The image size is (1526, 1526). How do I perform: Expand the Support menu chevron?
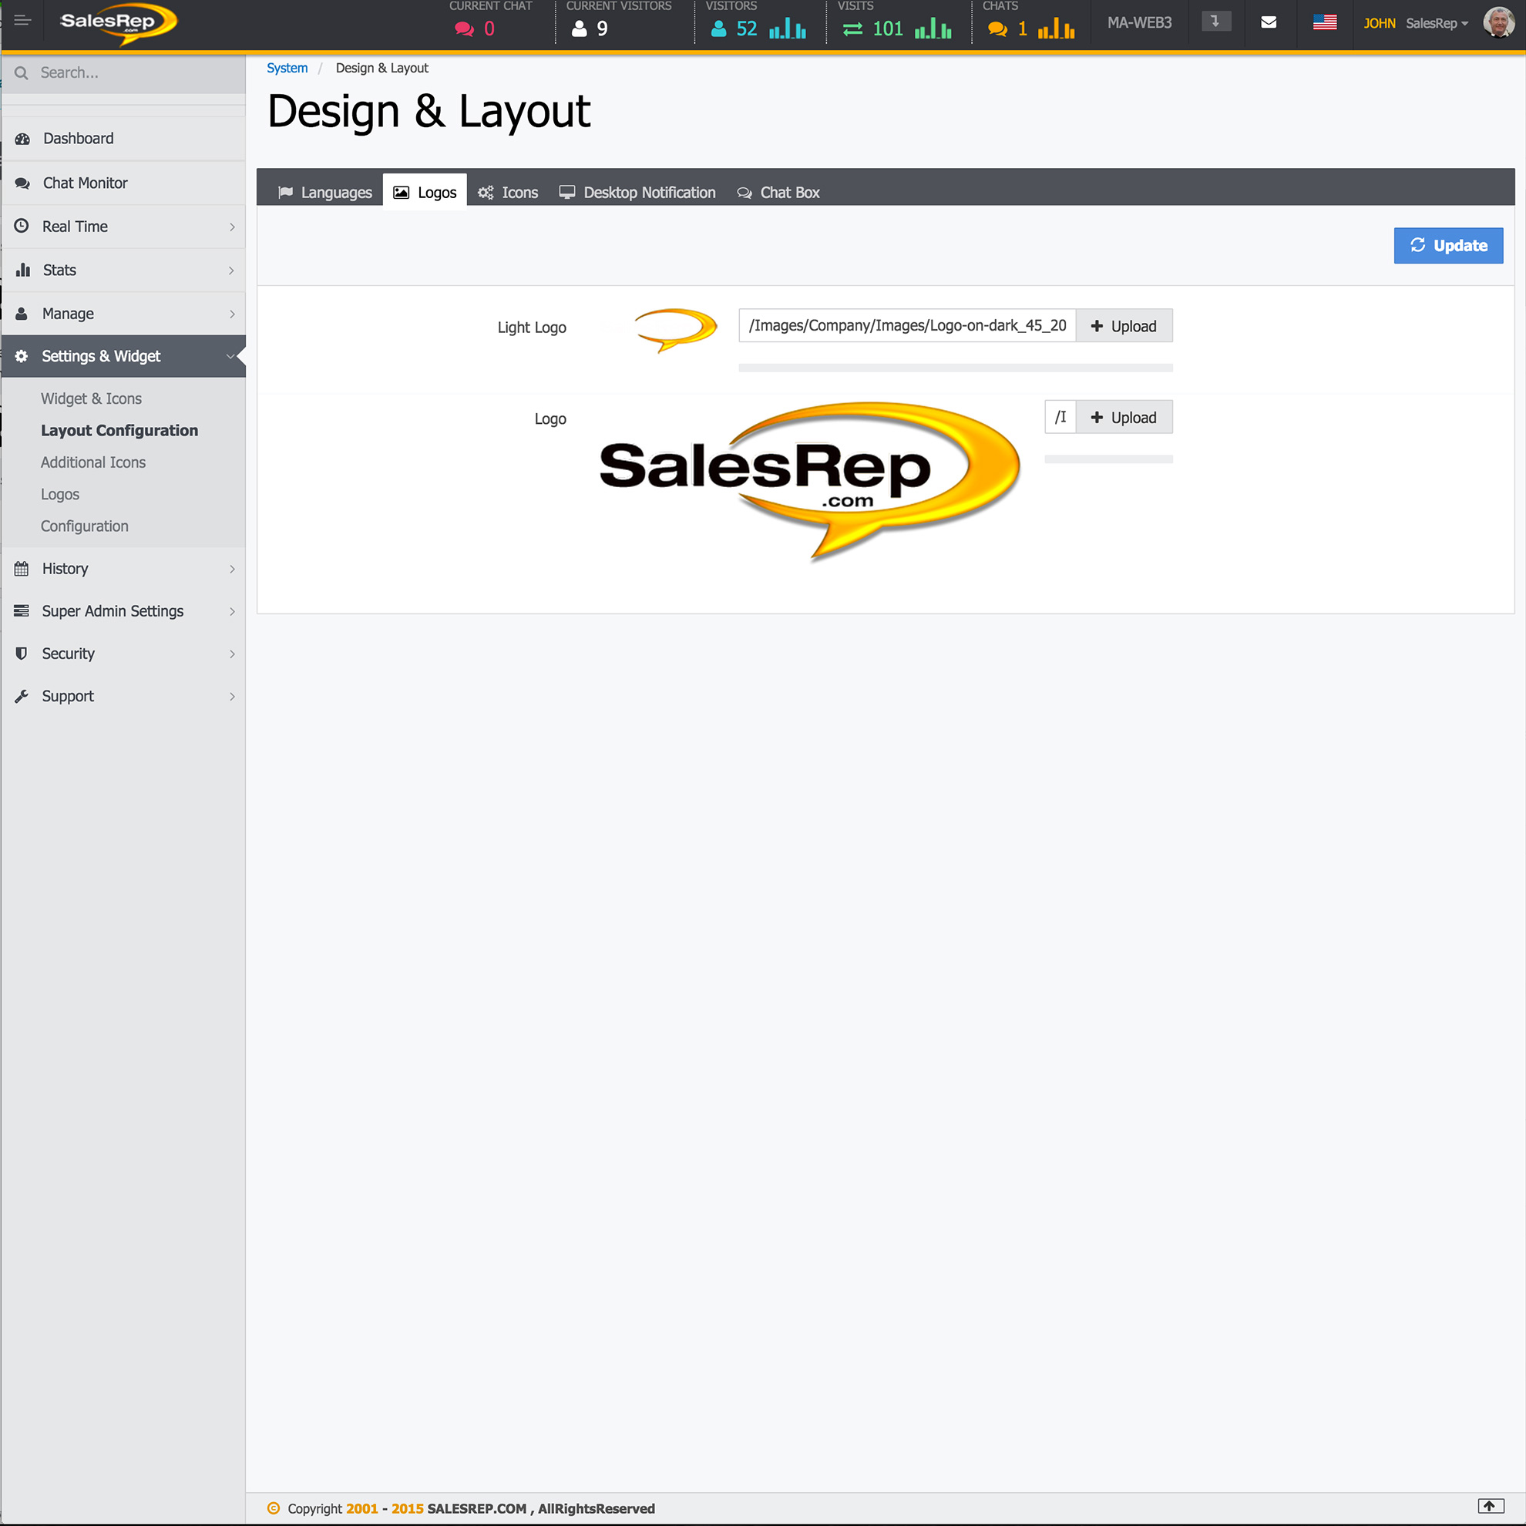(231, 696)
